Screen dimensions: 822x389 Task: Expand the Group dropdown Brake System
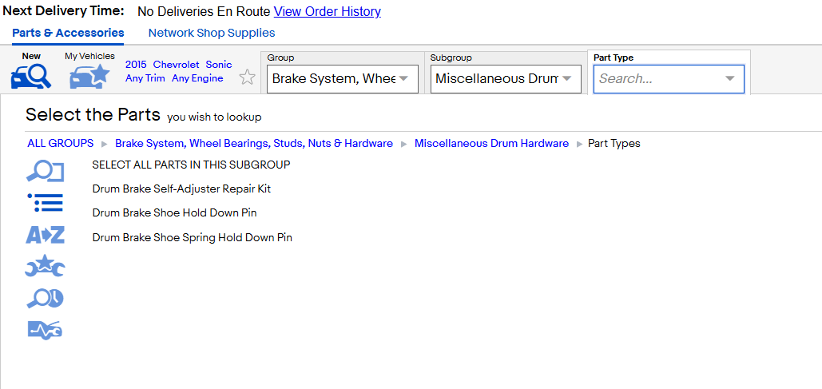(343, 78)
